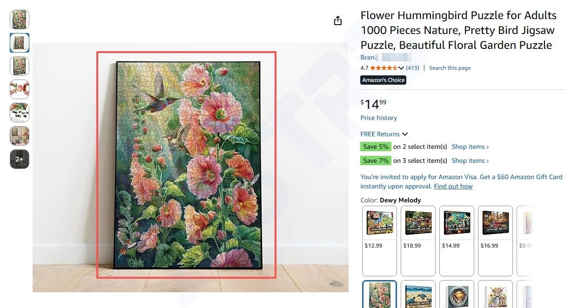
Task: Click the share icon above the product image
Action: 338,21
